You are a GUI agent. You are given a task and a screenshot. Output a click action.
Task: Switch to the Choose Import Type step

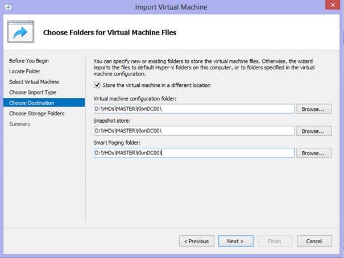[x=32, y=92]
